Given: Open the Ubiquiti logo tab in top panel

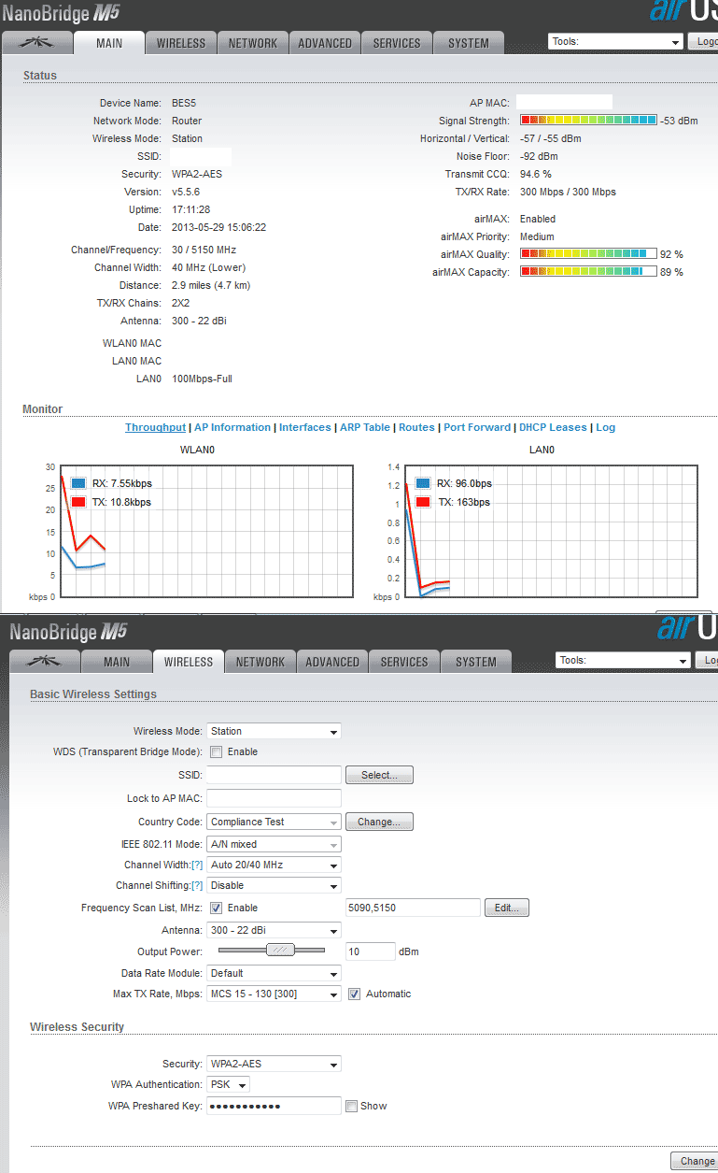Looking at the screenshot, I should 37,43.
